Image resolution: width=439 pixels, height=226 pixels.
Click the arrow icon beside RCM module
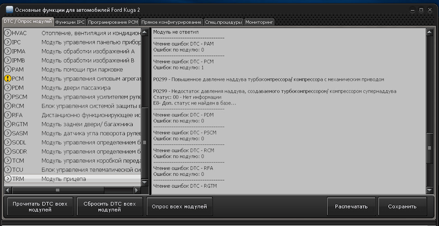coord(8,106)
